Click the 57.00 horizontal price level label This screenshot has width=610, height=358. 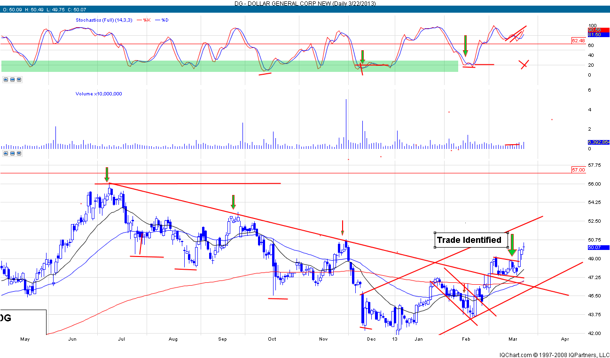[x=578, y=170]
